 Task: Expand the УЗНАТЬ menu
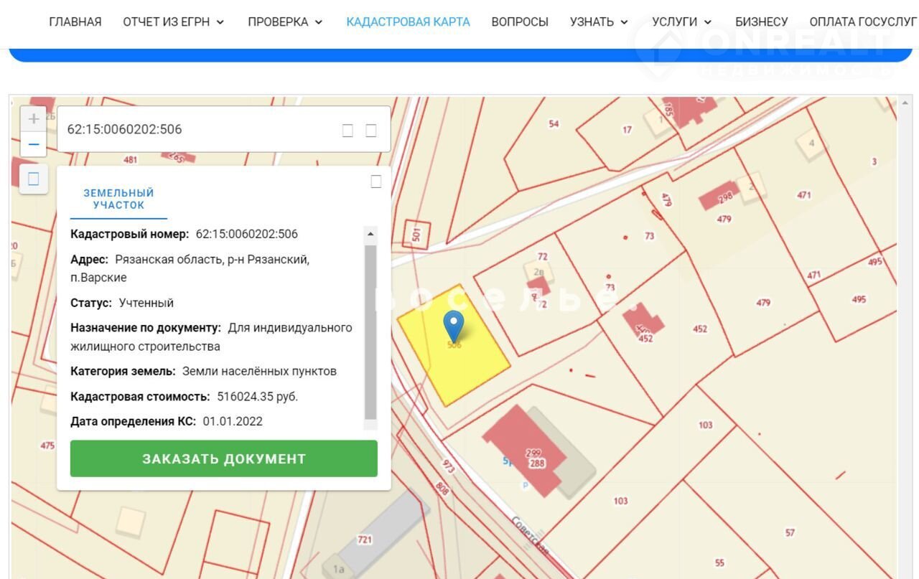click(x=599, y=22)
